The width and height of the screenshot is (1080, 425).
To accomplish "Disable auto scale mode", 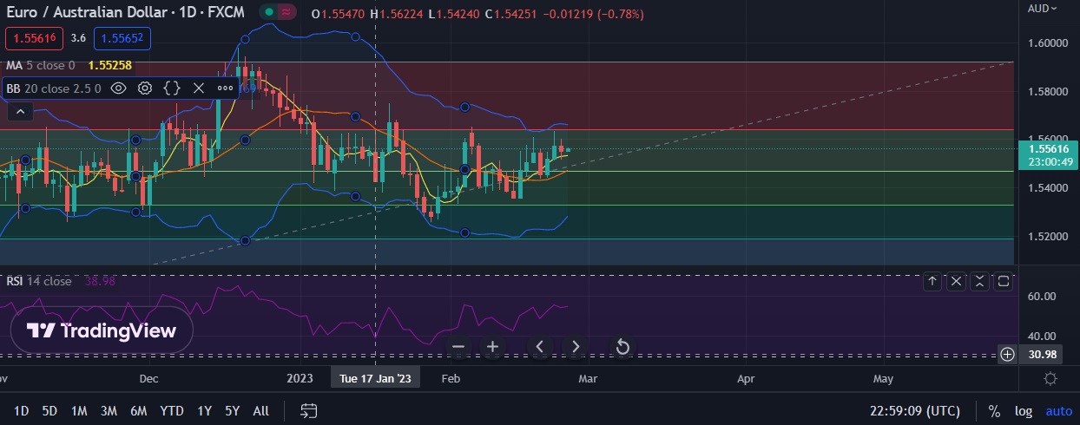I will point(1058,411).
